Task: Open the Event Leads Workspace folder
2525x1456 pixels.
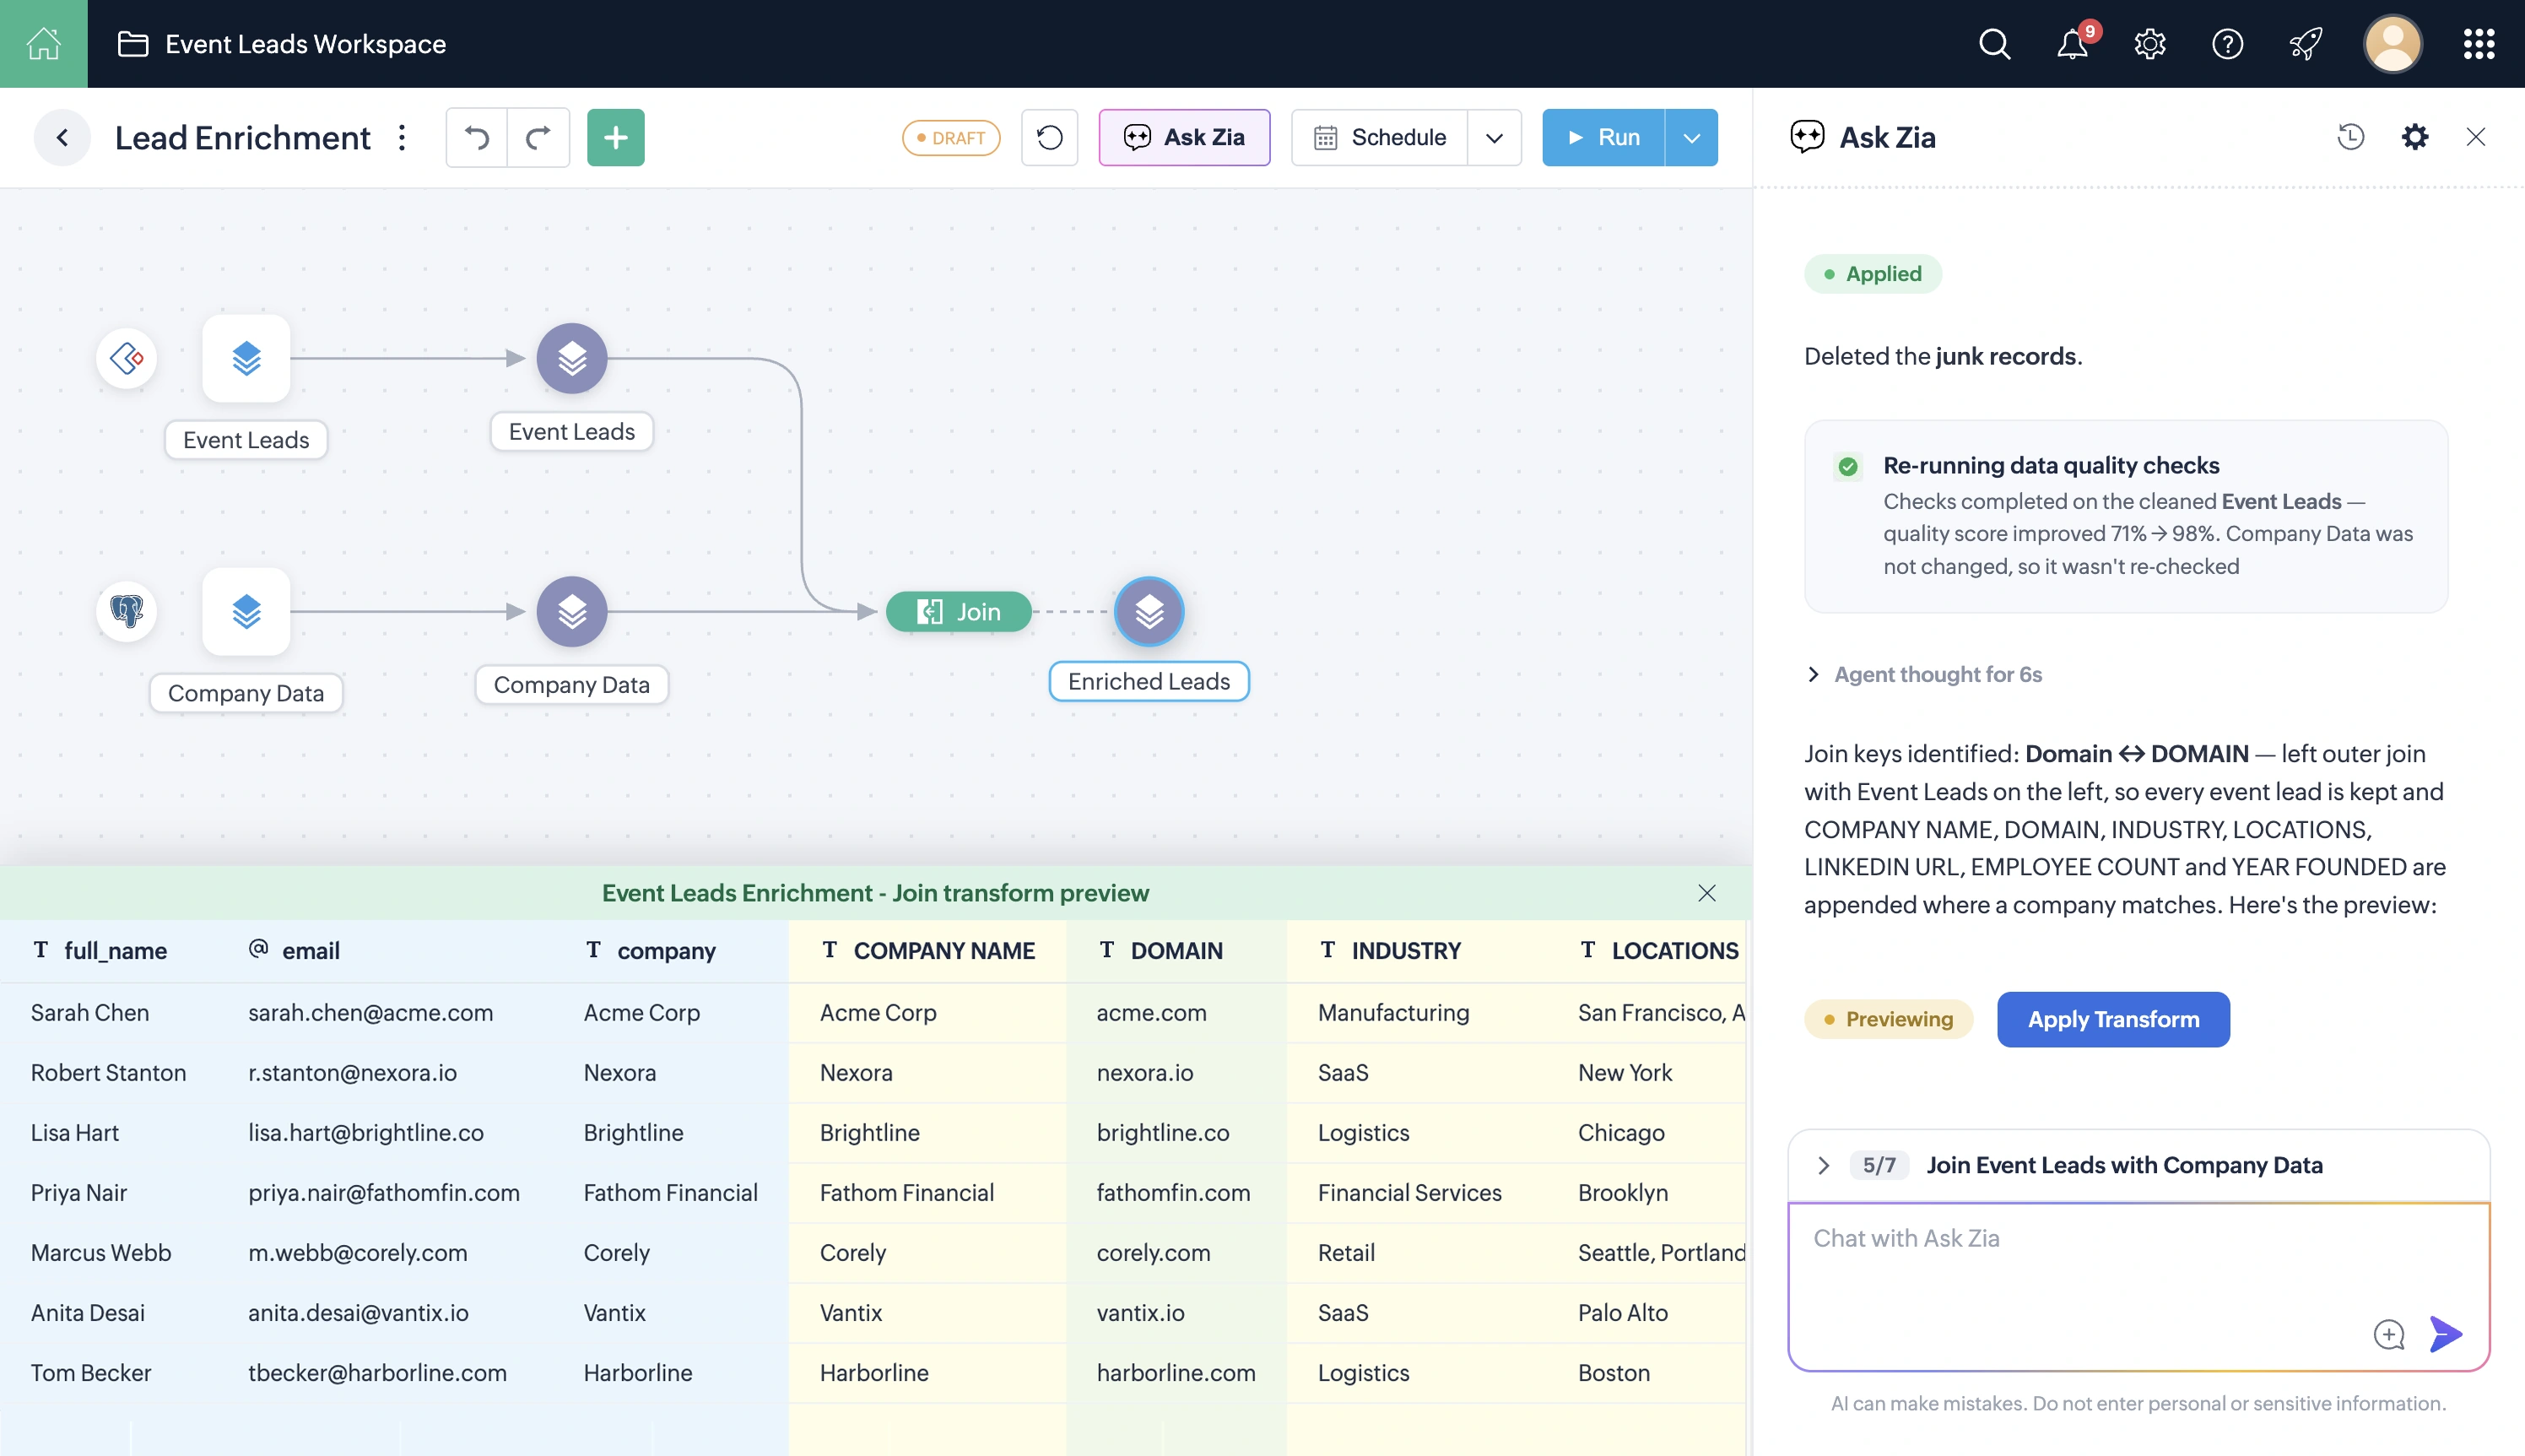Action: [282, 44]
